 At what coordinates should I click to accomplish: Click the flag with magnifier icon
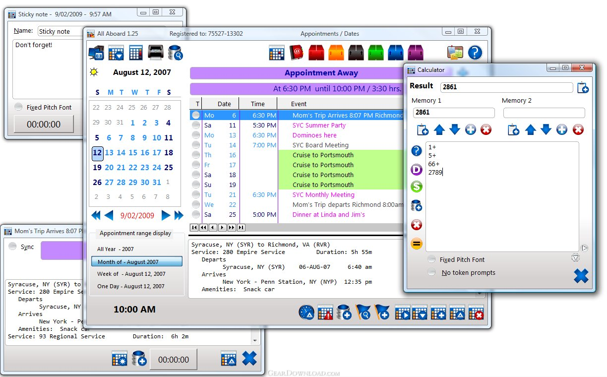363,313
